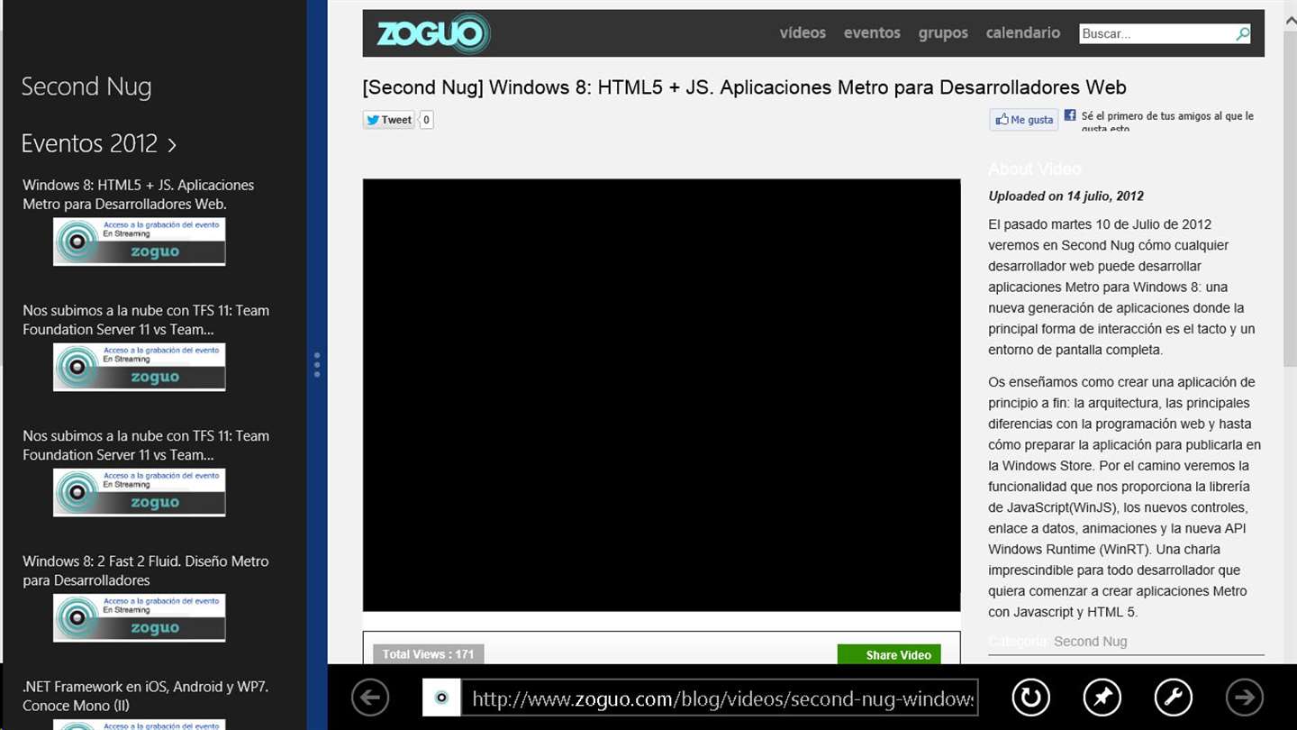Viewport: 1297px width, 730px height.
Task: Open the grupos navigation item
Action: click(943, 32)
